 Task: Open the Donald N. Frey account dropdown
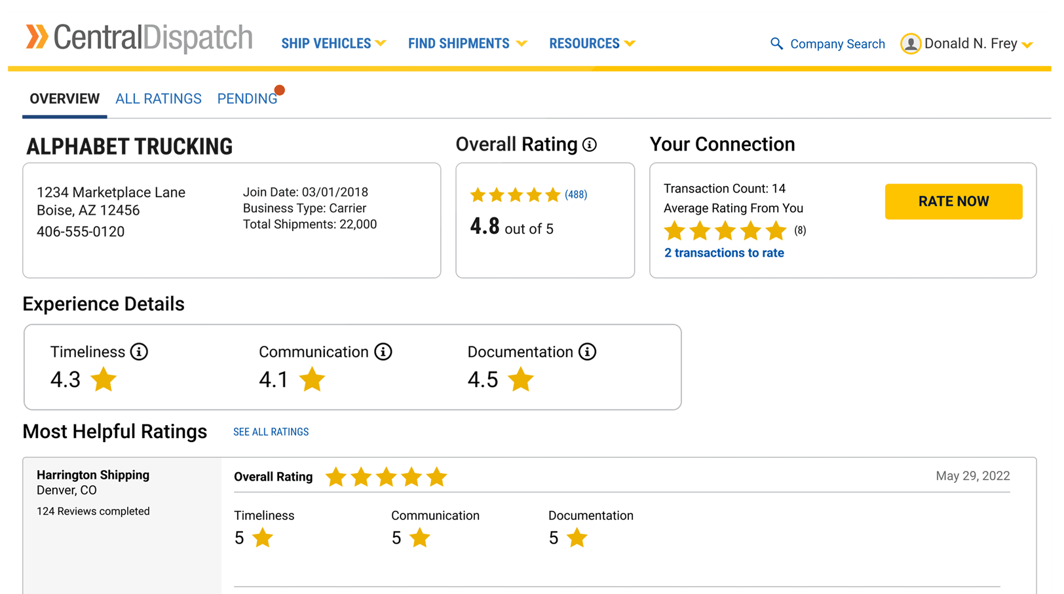tap(978, 44)
